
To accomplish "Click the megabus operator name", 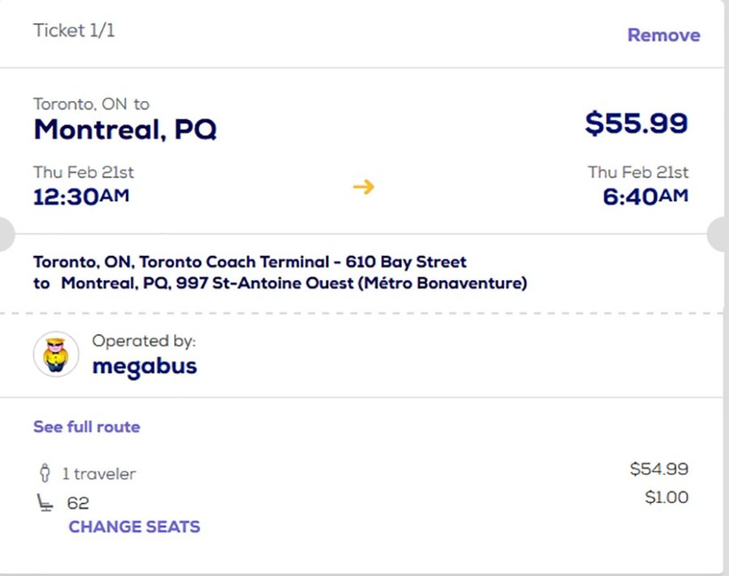I will click(x=144, y=366).
